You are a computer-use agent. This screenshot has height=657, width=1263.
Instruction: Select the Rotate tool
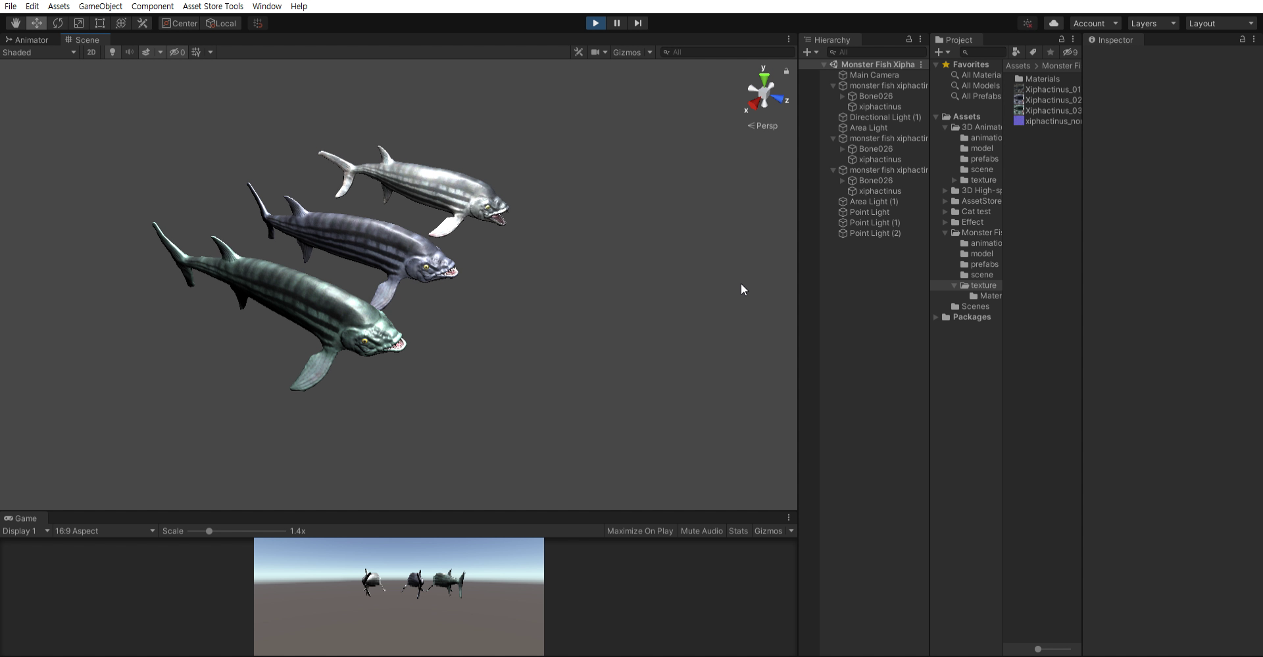[58, 23]
